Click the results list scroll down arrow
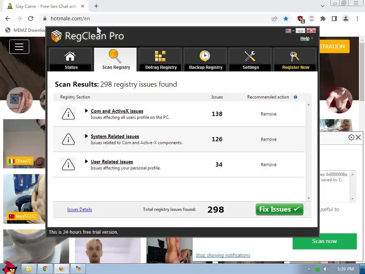The image size is (365, 274). pyautogui.click(x=309, y=198)
